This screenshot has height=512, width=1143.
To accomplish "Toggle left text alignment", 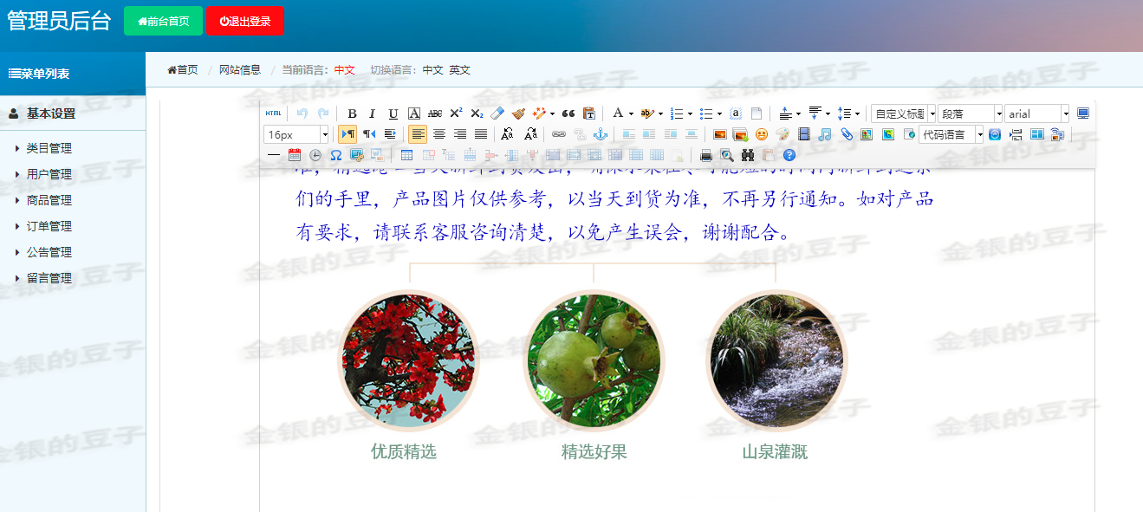I will (x=418, y=134).
